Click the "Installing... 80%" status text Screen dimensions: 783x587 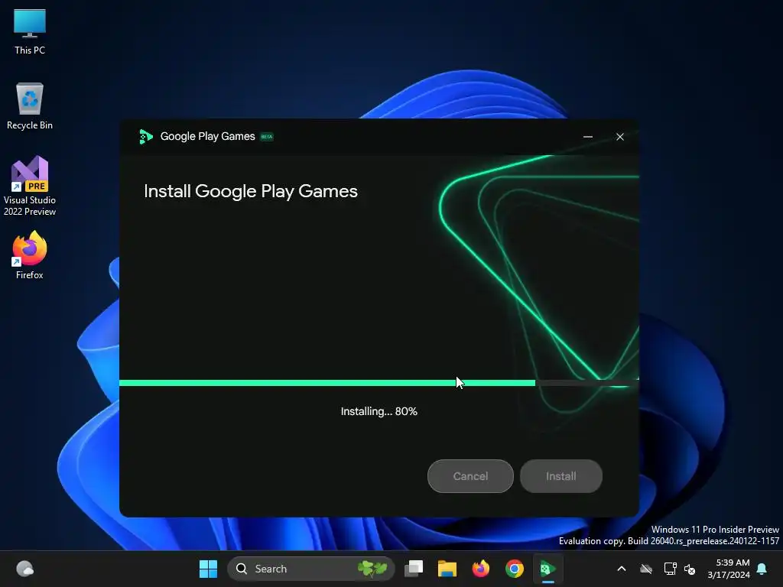379,411
